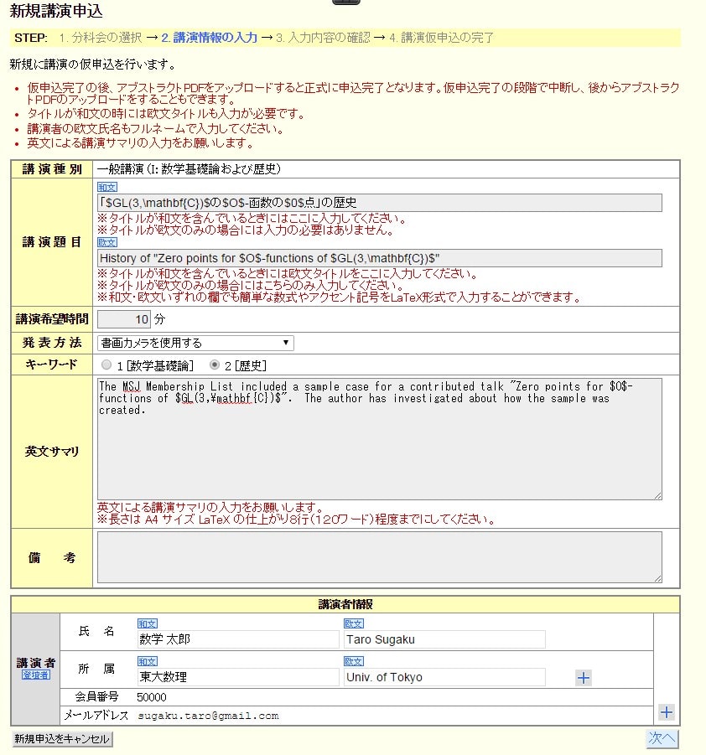Viewport: 706px width, 755px height.
Task: Click the resize handle of the 英文サマリ textarea
Action: (657, 495)
